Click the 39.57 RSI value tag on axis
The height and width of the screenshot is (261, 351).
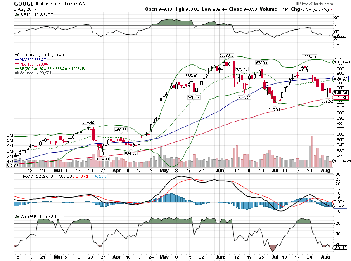(340, 35)
